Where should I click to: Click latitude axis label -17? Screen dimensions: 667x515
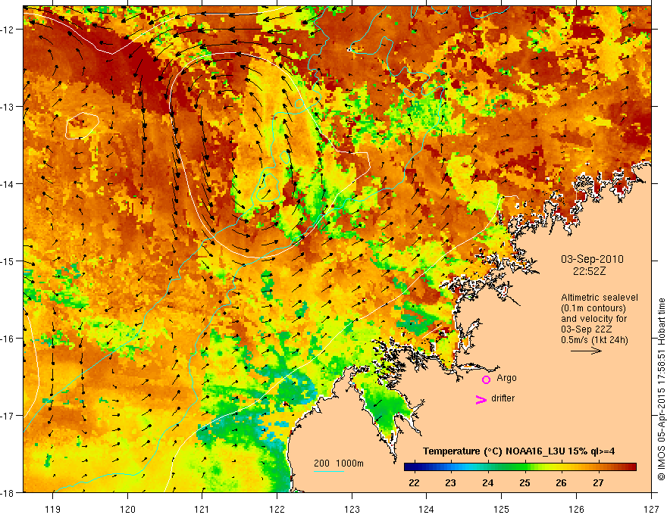click(x=8, y=415)
